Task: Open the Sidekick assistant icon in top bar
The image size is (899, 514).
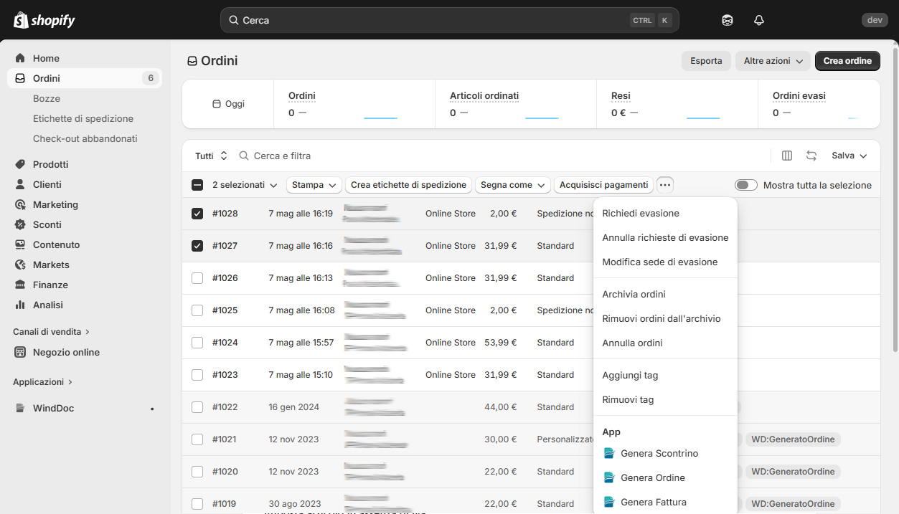Action: [728, 20]
